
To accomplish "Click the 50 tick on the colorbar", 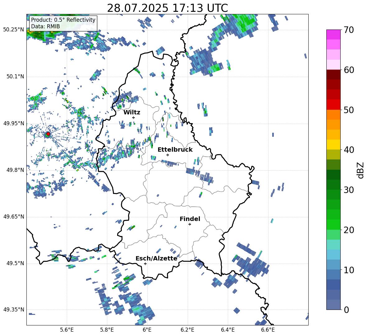I will point(349,110).
